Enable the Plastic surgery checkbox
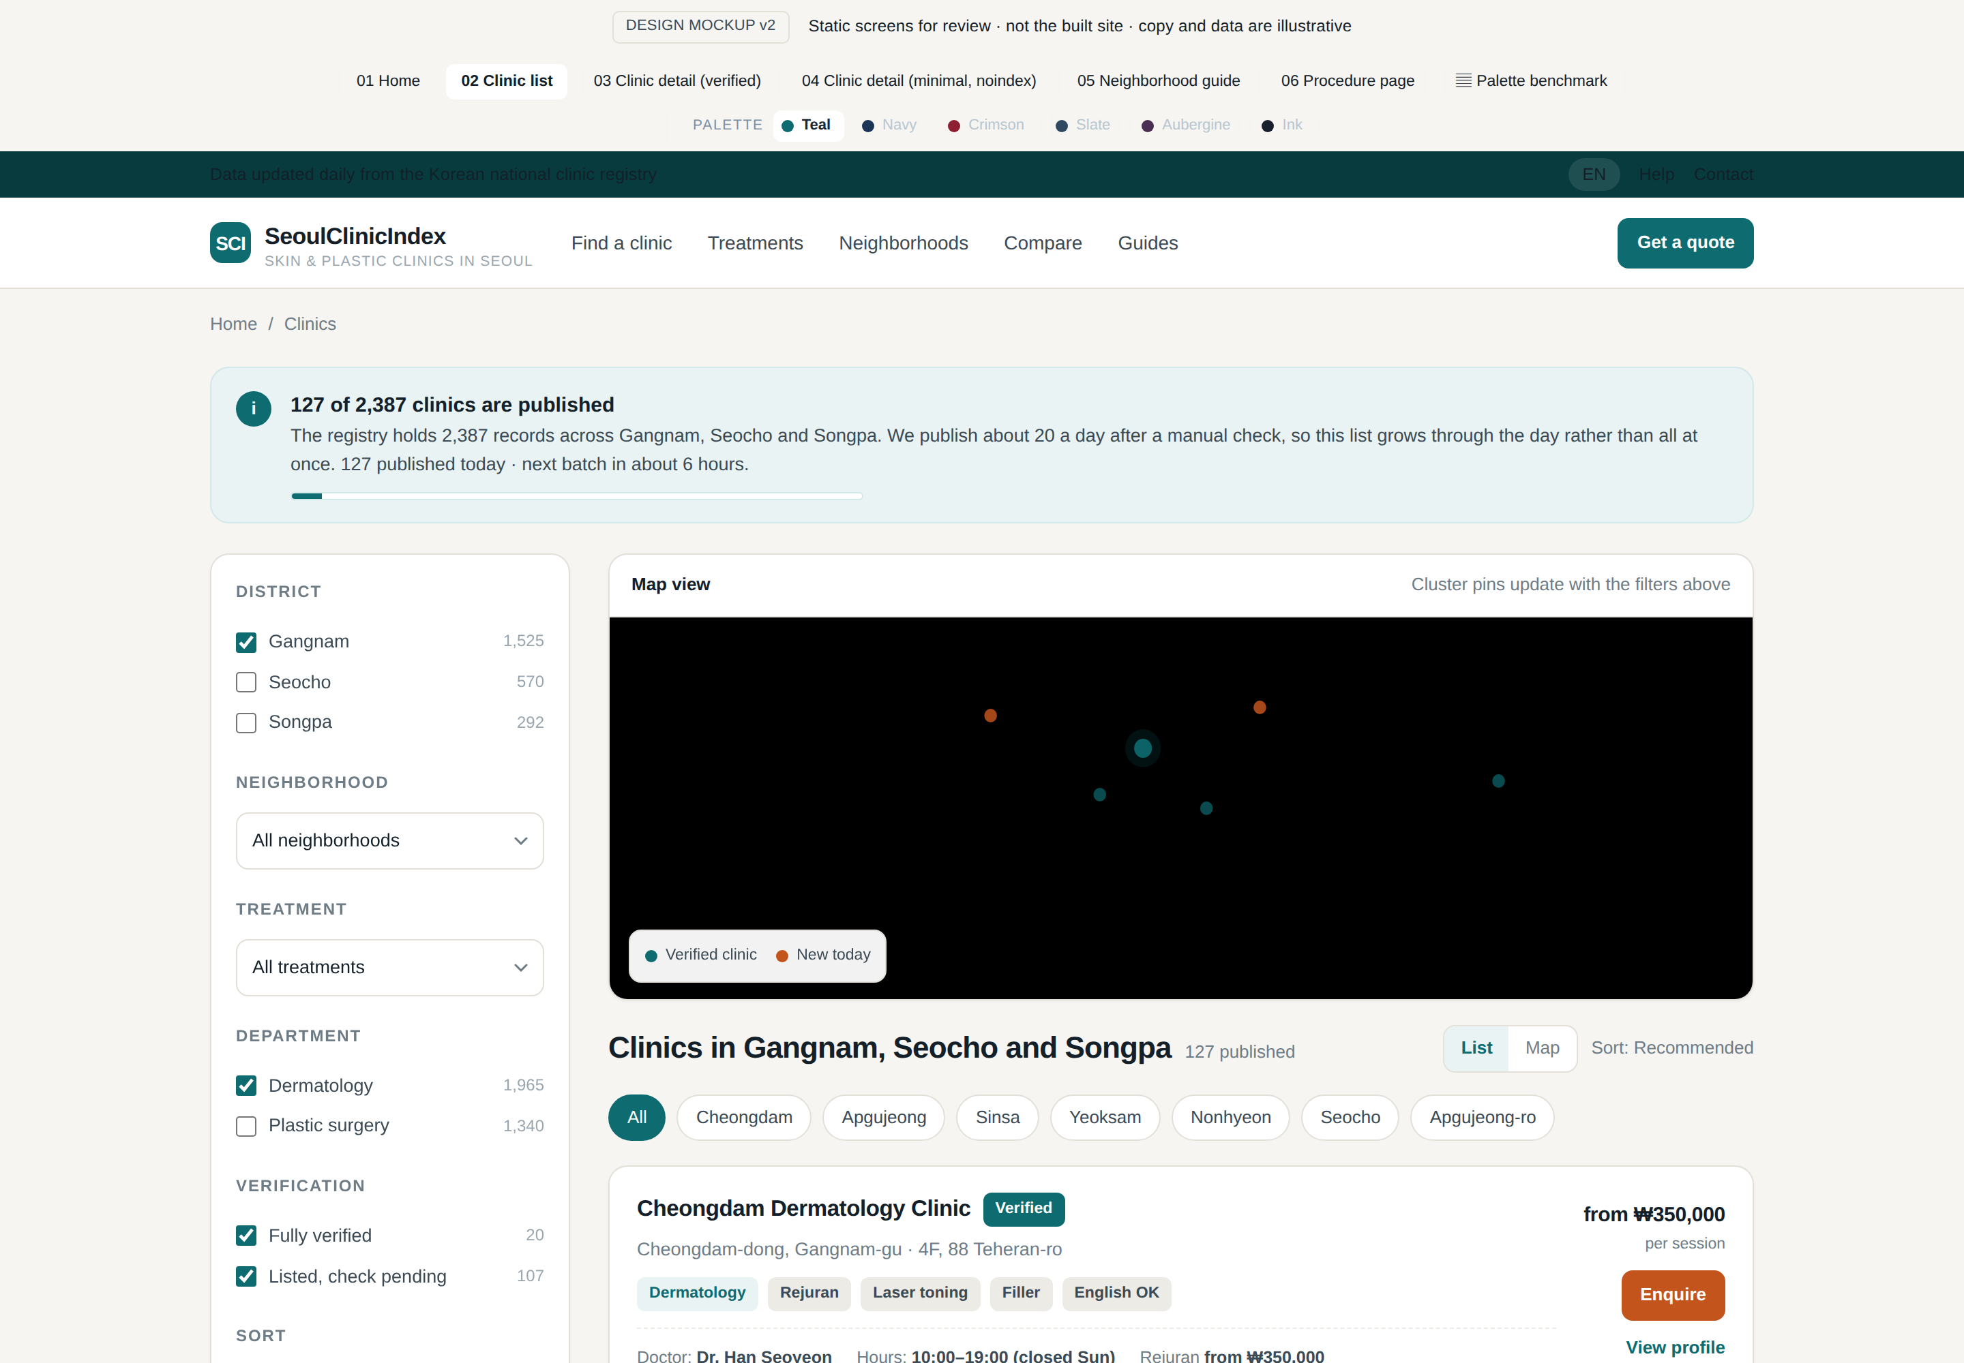The height and width of the screenshot is (1363, 1964). tap(246, 1126)
